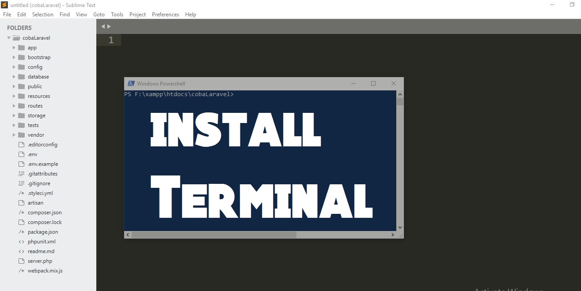This screenshot has height=291, width=581.
Task: Click the cobaLaravel folder icon in sidebar
Action: (16, 38)
